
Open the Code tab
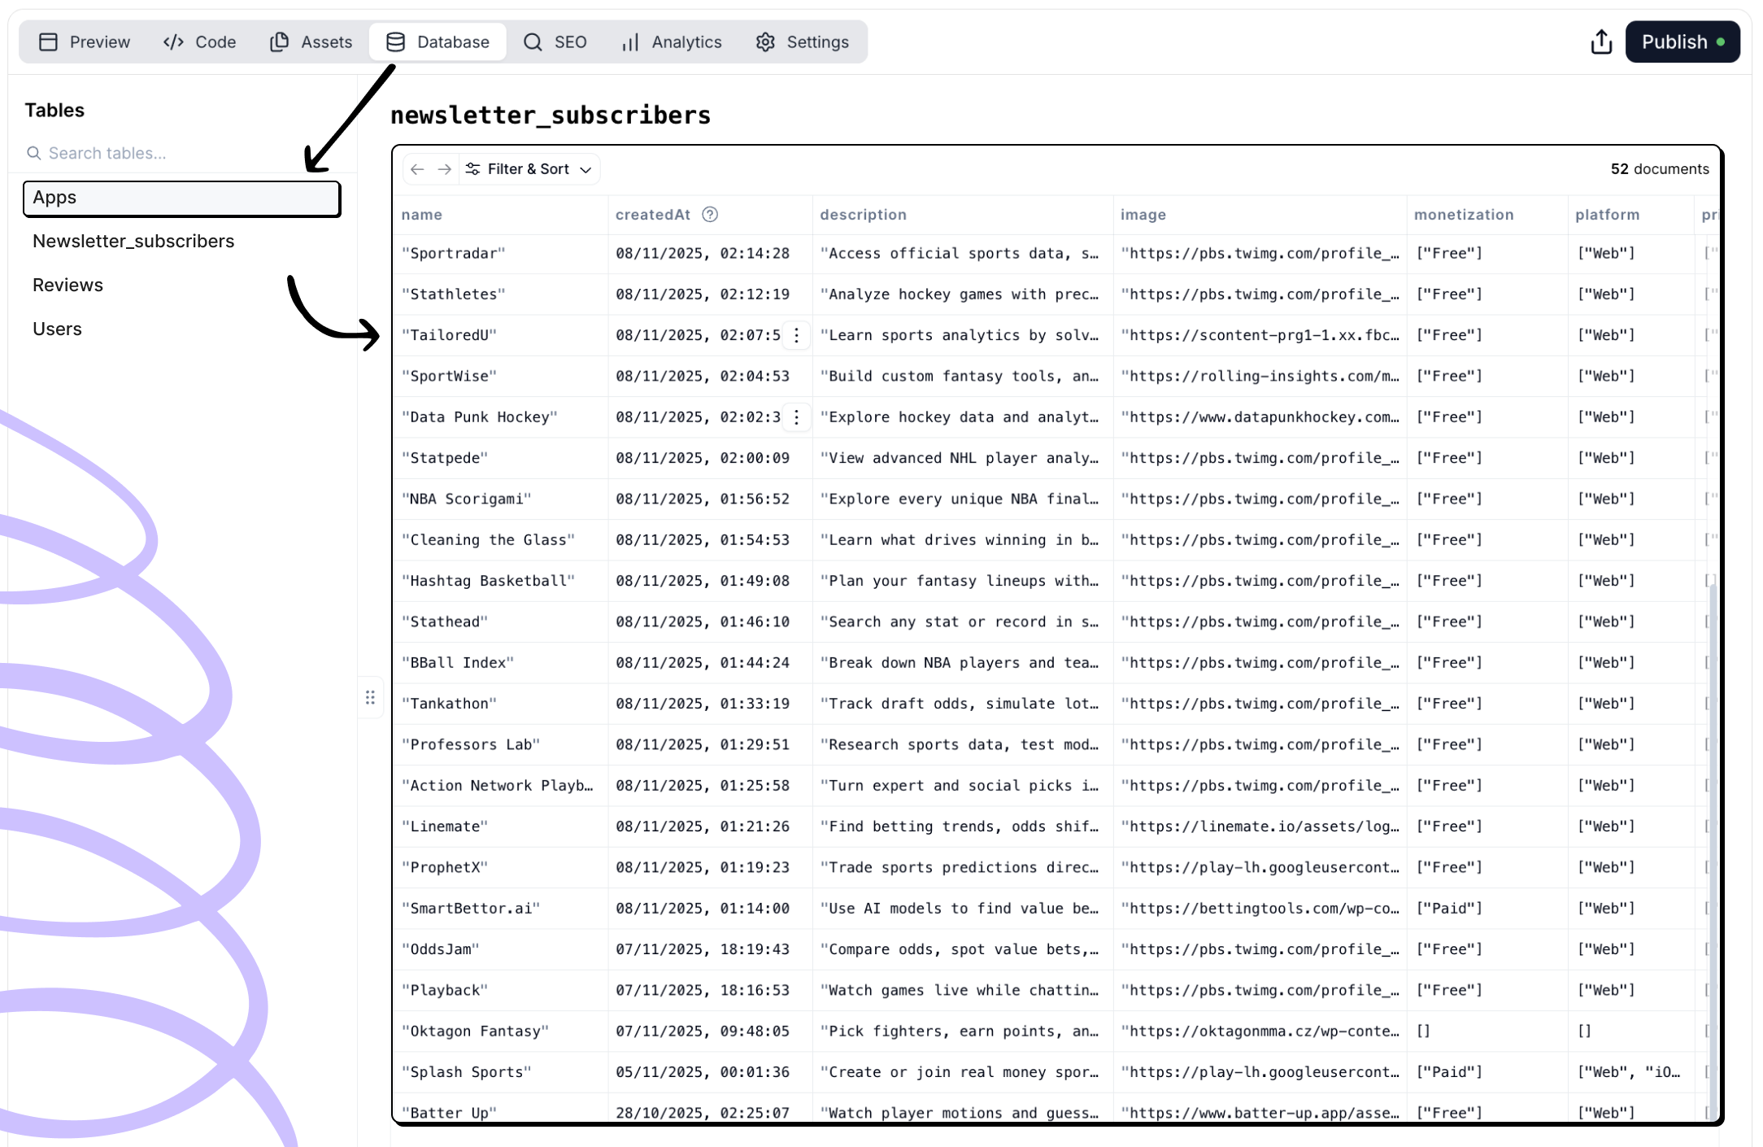click(199, 41)
